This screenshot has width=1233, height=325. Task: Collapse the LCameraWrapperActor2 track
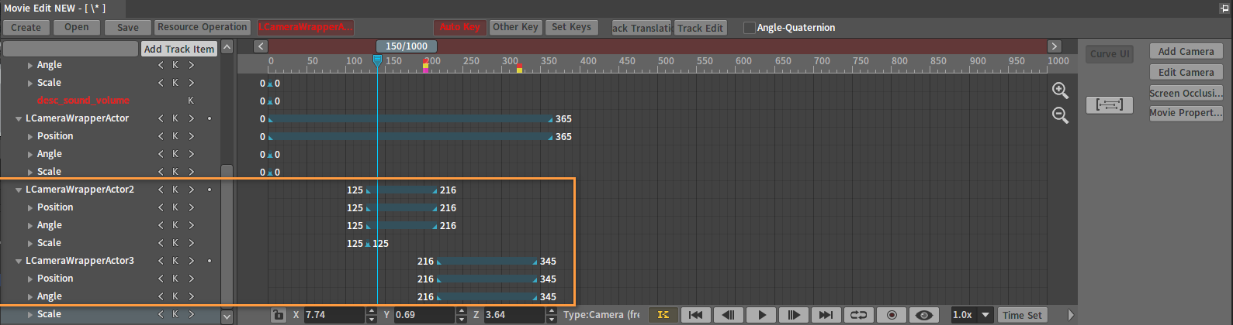click(x=19, y=190)
